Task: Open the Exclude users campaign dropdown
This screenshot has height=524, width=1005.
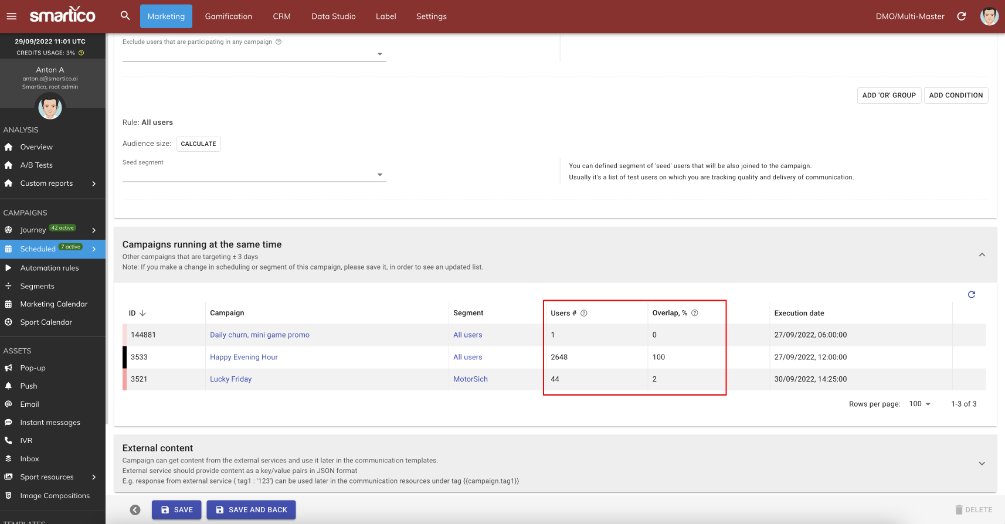Action: (x=380, y=54)
